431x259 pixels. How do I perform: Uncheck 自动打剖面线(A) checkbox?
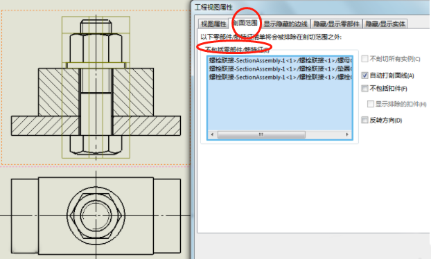tap(364, 75)
